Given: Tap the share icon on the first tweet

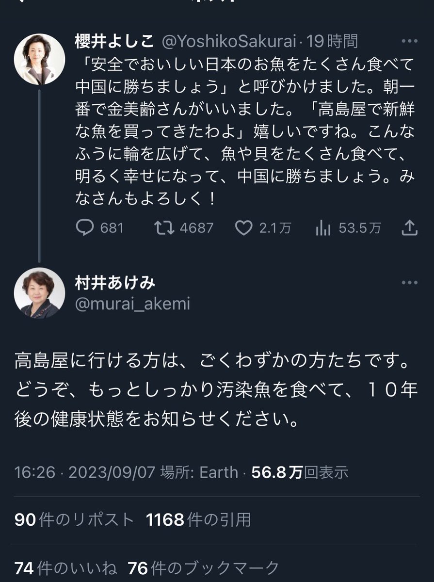Looking at the screenshot, I should click(410, 227).
